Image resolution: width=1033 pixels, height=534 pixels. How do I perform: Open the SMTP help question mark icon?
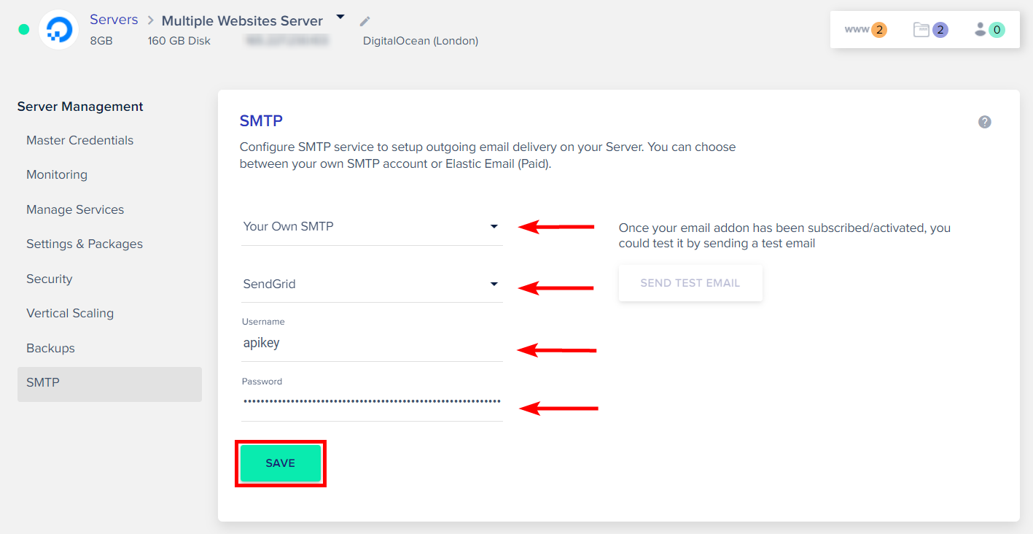pos(985,122)
